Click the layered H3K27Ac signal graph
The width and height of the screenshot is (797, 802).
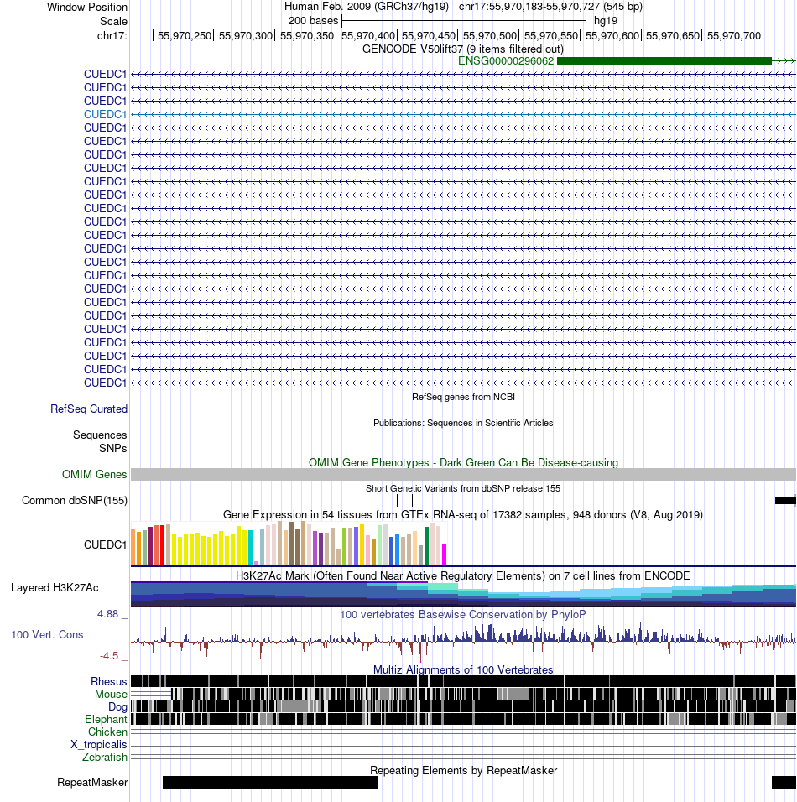point(463,594)
